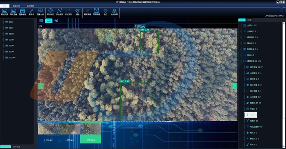Expand the 220kV voltage folder
286x149 pixels.
point(2,40)
